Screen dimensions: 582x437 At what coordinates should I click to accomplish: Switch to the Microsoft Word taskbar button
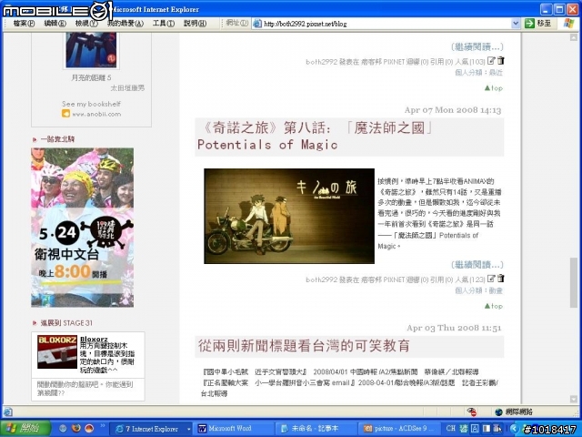(234, 429)
